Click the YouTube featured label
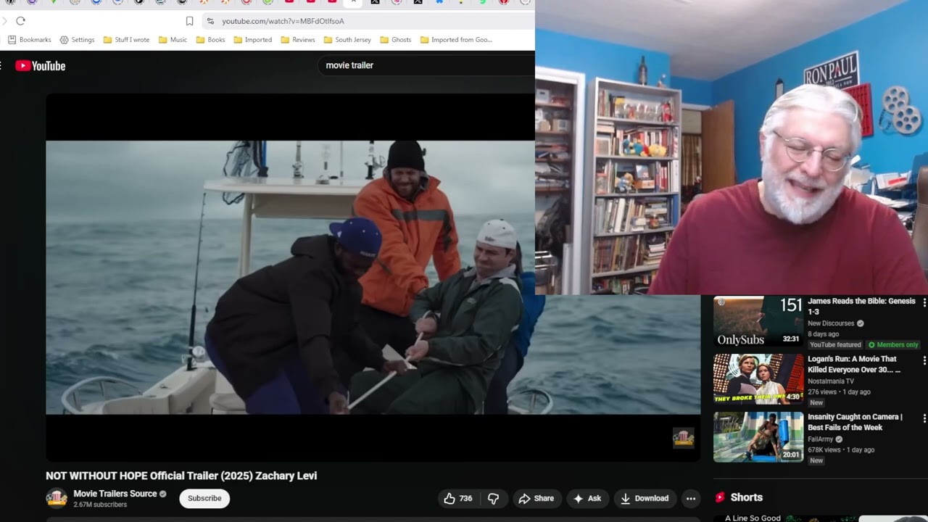928x522 pixels. click(835, 345)
